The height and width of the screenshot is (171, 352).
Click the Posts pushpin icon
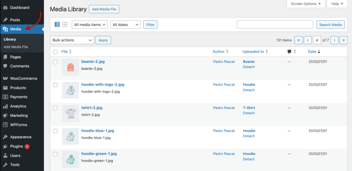click(5, 20)
